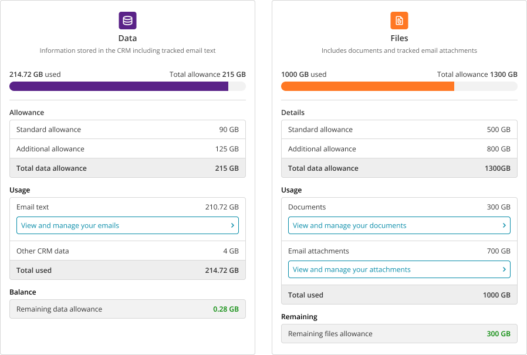The image size is (527, 355).
Task: Select the Additional allowance 800 GB row
Action: coord(399,149)
